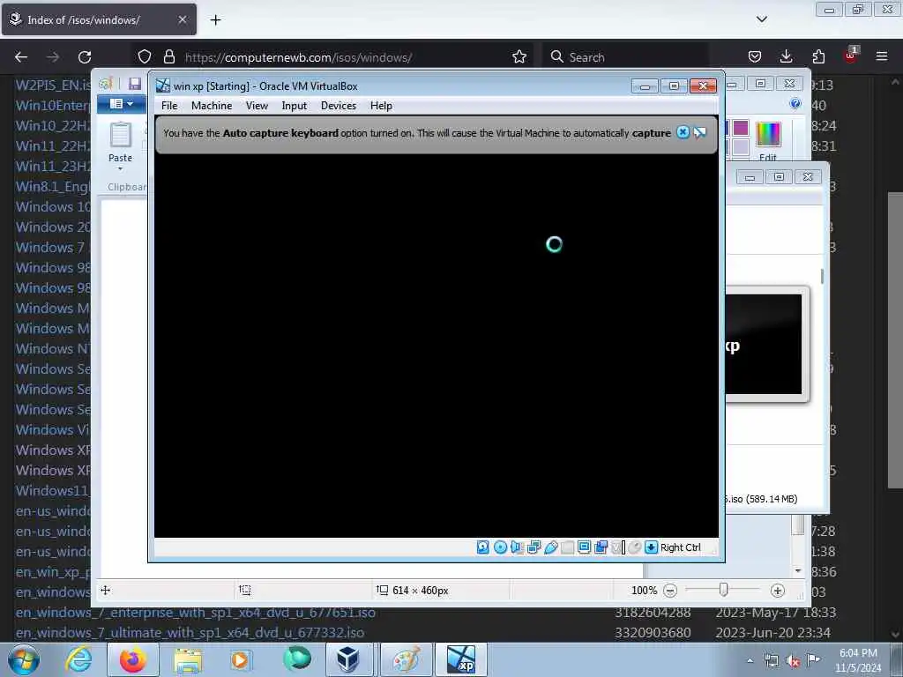Click the shared folders status icon
Image resolution: width=903 pixels, height=677 pixels.
point(567,547)
